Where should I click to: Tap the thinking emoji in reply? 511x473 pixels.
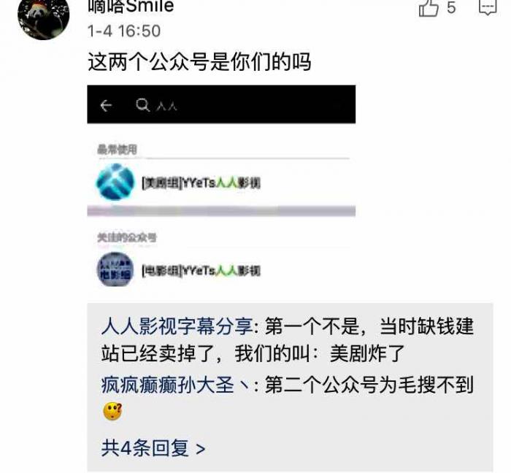pyautogui.click(x=112, y=411)
